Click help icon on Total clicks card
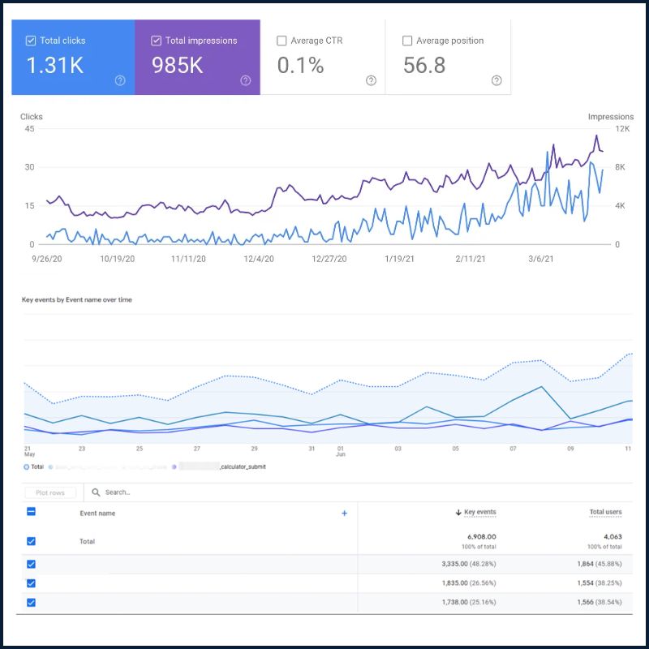This screenshot has width=649, height=649. coord(120,80)
